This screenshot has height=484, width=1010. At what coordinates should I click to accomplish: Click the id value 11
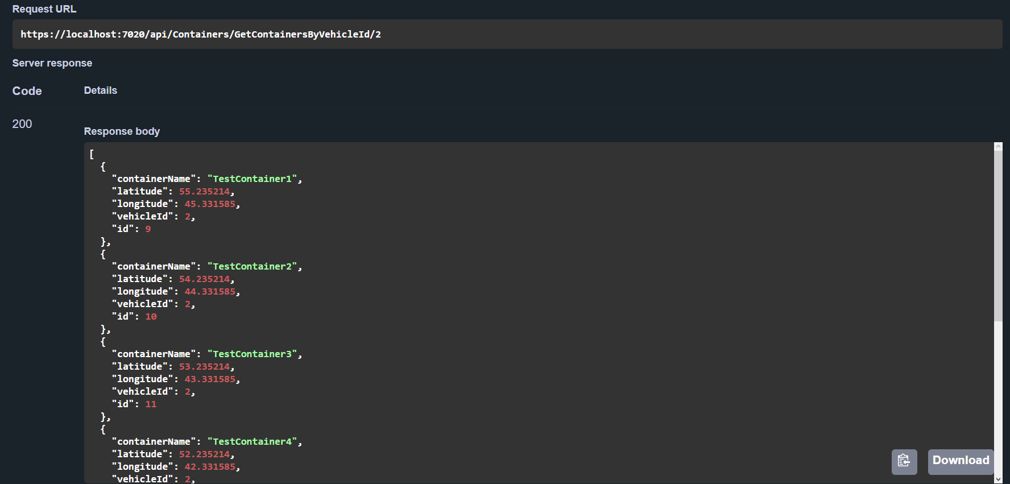151,404
